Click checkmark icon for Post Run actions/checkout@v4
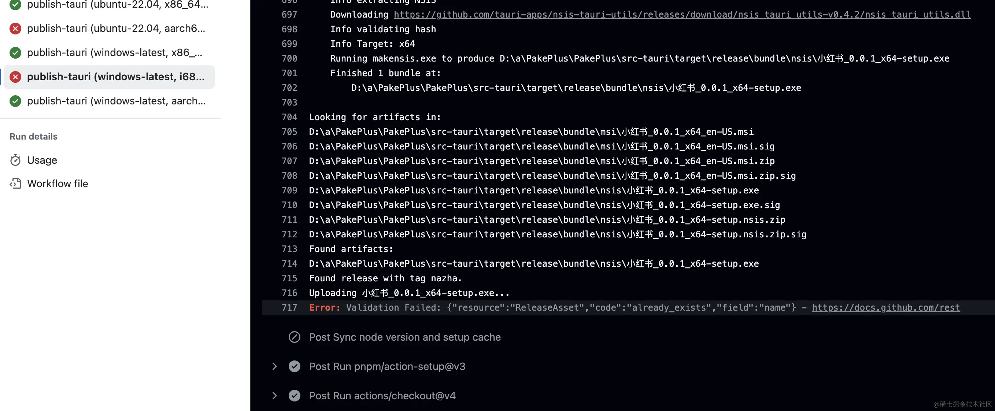The image size is (995, 411). coord(294,396)
